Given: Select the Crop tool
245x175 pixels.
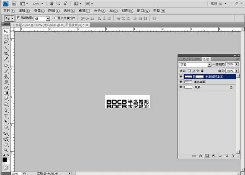Looking at the screenshot, I should tap(6, 54).
